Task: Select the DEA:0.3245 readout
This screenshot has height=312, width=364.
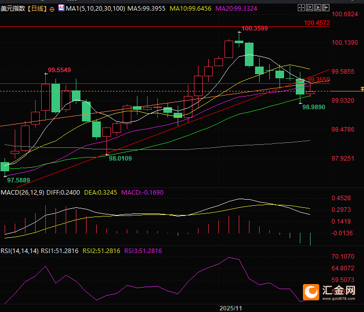Action: point(100,192)
